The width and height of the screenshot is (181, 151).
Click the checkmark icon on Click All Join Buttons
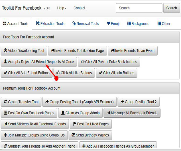[101, 73]
